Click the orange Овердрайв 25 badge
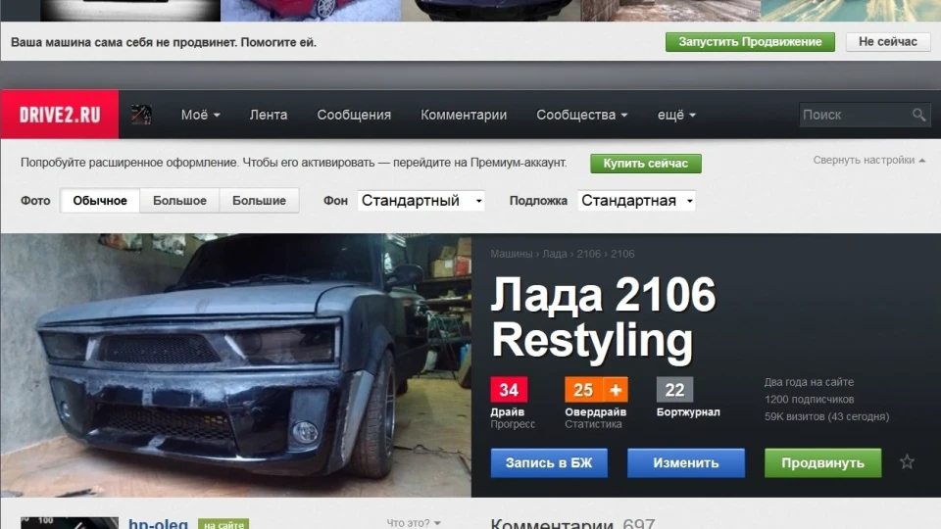 tap(583, 390)
